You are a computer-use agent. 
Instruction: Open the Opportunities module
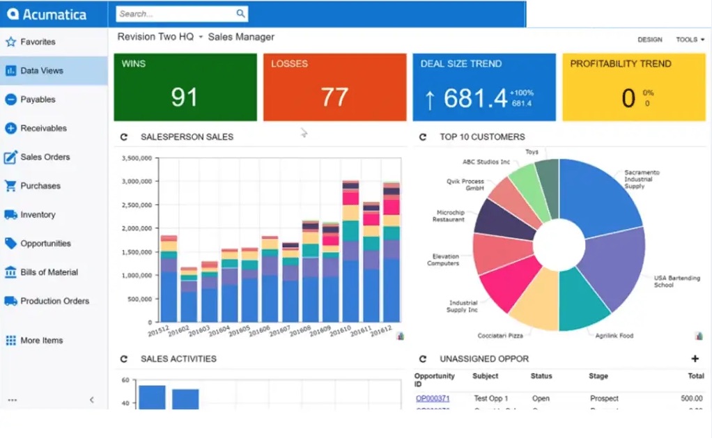click(46, 243)
